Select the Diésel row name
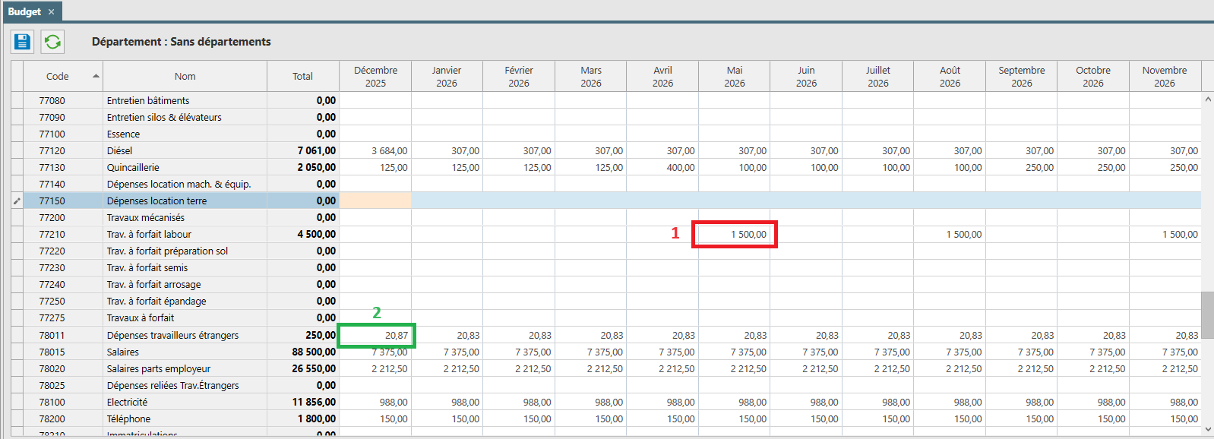Screen dimensions: 1214x439 pos(119,150)
